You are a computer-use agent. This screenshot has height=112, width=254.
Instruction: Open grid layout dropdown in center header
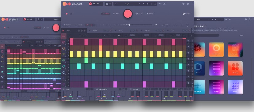(x=108, y=4)
